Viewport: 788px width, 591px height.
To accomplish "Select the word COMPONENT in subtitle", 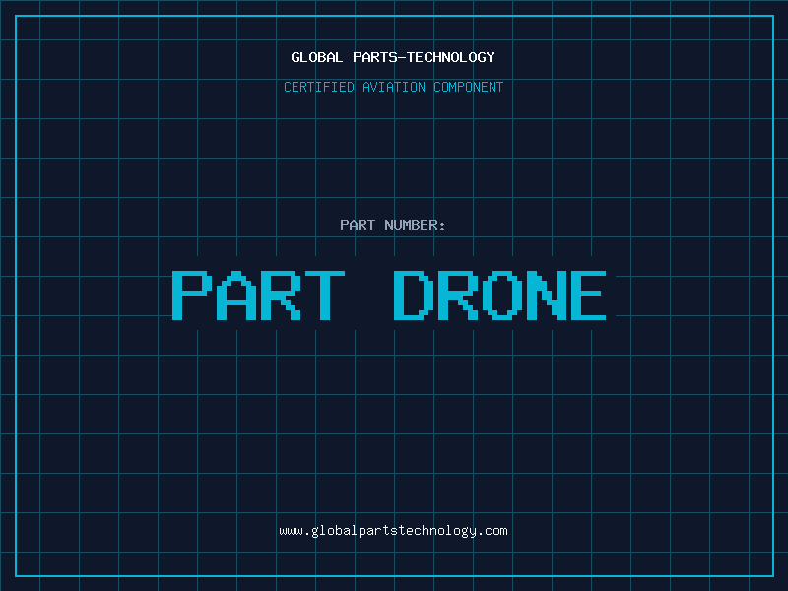I will coord(469,87).
